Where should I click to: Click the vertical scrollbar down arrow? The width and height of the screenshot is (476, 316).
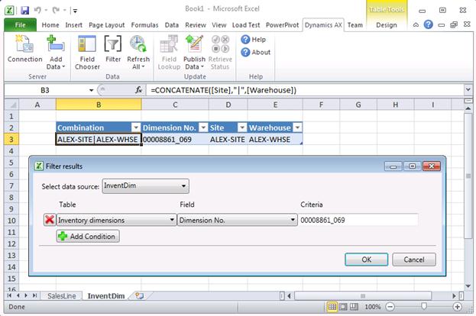pyautogui.click(x=468, y=286)
